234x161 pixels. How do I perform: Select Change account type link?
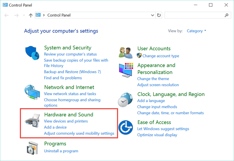click(161, 56)
